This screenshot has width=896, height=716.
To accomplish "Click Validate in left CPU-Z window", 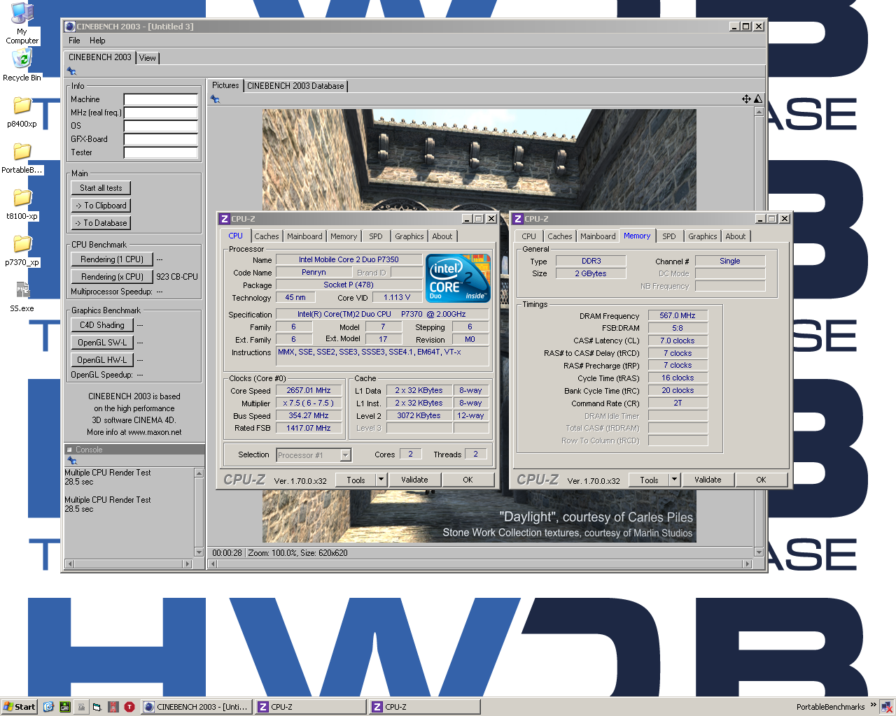I will [x=414, y=480].
